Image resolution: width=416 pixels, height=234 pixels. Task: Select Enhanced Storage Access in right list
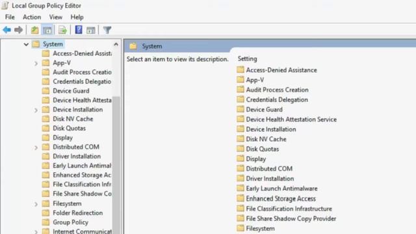click(x=281, y=198)
